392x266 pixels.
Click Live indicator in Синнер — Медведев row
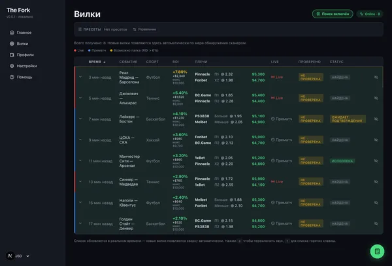(277, 182)
